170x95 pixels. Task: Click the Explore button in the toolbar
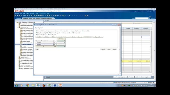pos(24,16)
